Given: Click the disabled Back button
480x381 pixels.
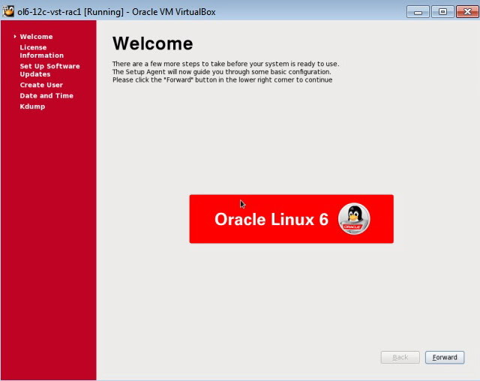Looking at the screenshot, I should [x=400, y=357].
